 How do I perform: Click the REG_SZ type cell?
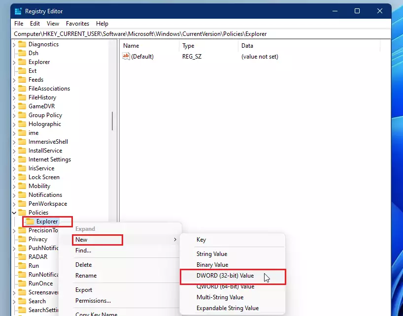[x=192, y=57]
